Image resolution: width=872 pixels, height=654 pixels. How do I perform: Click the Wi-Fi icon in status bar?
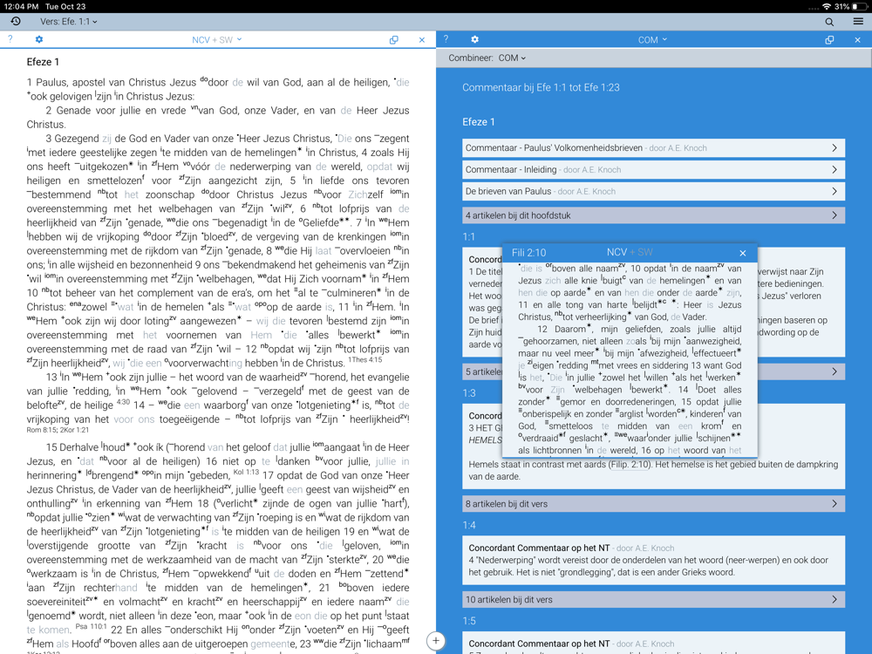(827, 7)
